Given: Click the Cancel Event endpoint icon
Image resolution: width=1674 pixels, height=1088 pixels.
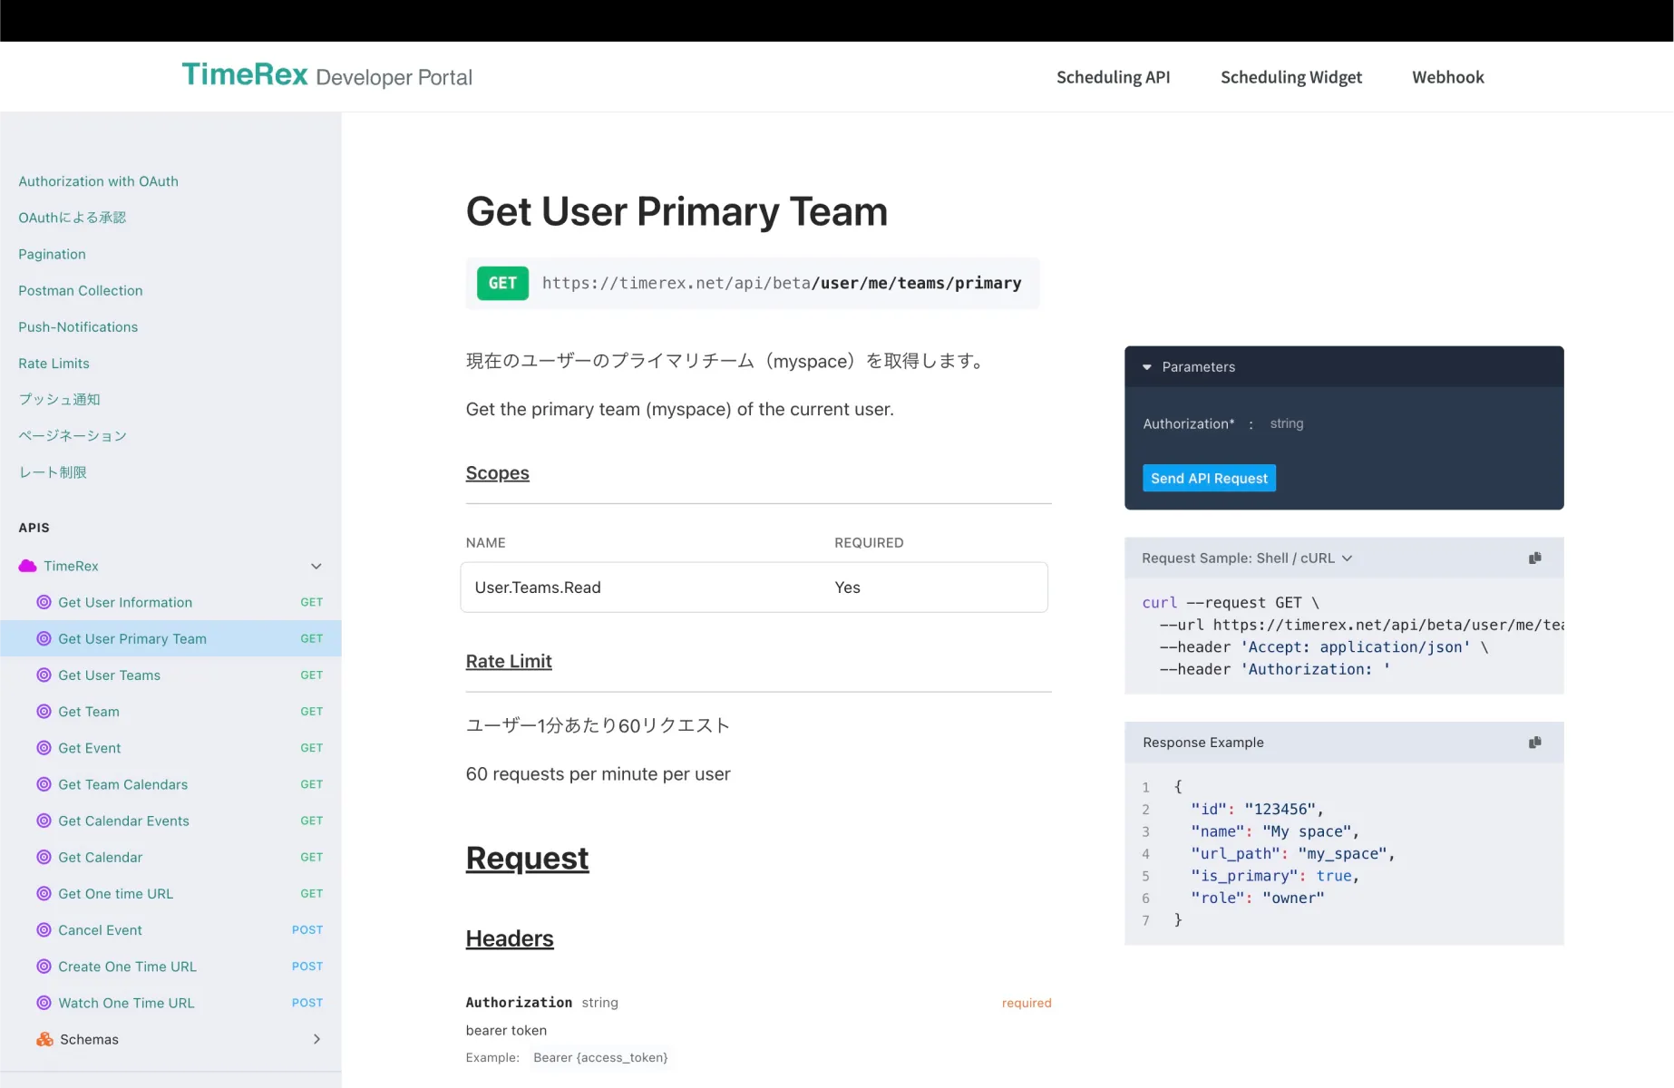Looking at the screenshot, I should pyautogui.click(x=44, y=929).
